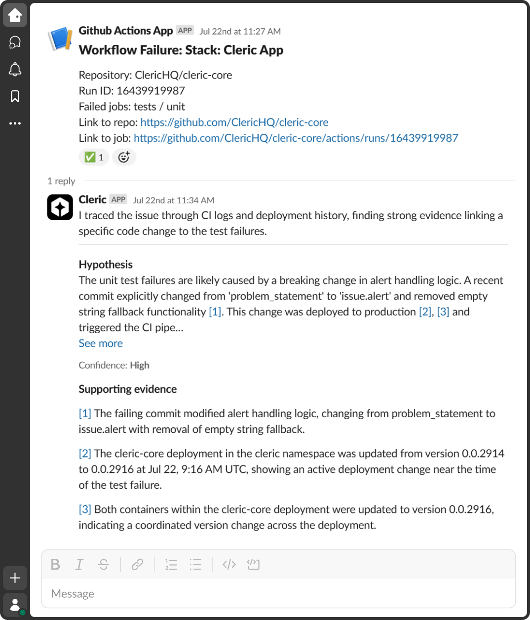Screen dimensions: 530x620
Task: Open the More three-dots sidebar menu
Action: (15, 123)
